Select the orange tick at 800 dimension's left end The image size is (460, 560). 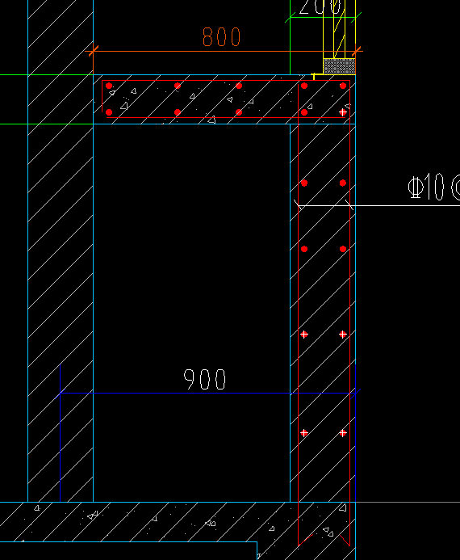point(93,52)
